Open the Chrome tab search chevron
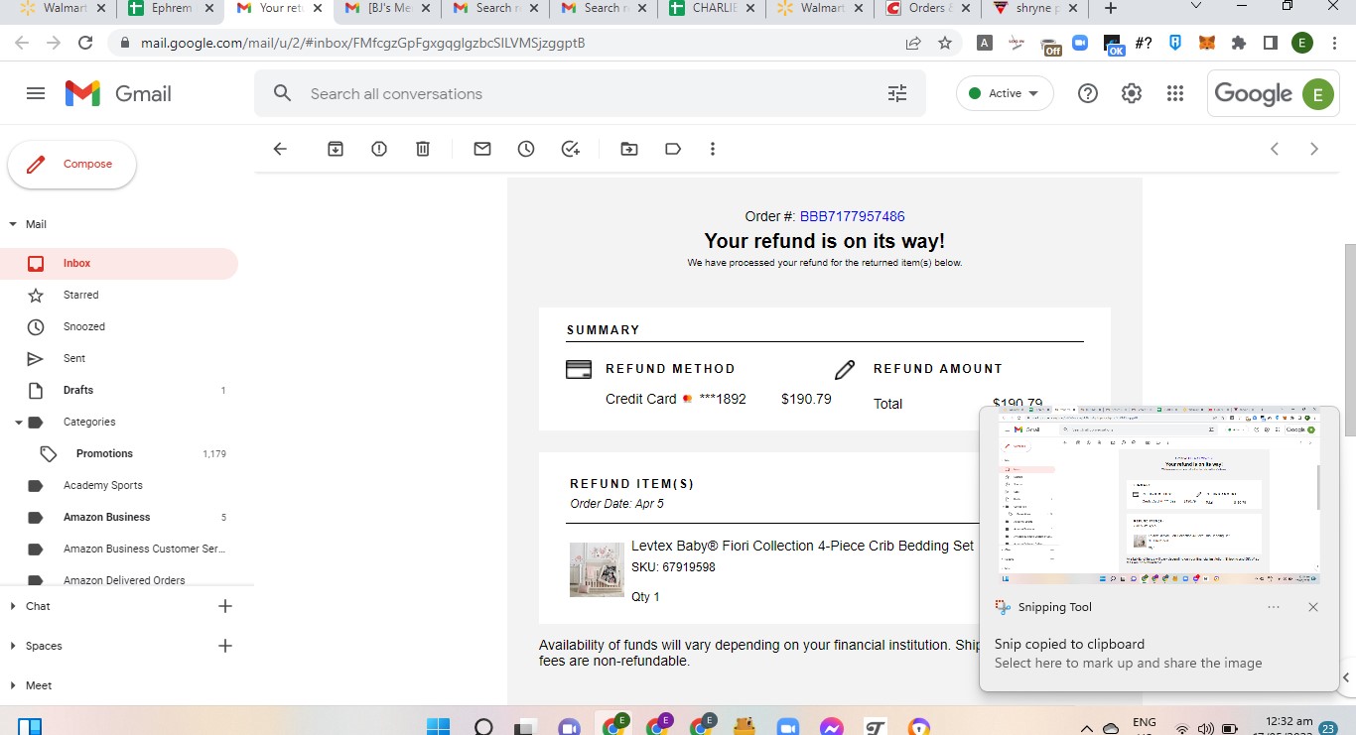Image resolution: width=1356 pixels, height=735 pixels. tap(1196, 7)
